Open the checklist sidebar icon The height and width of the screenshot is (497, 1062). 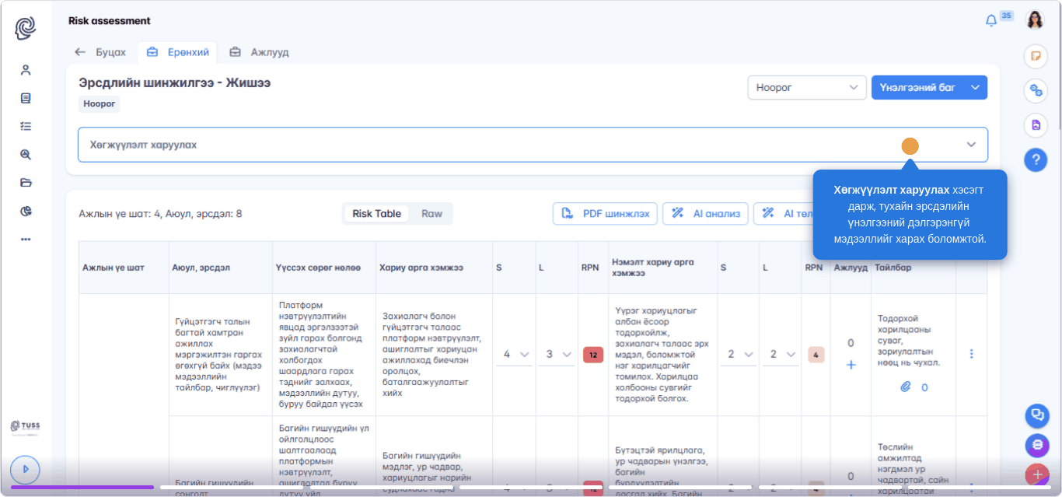point(26,126)
